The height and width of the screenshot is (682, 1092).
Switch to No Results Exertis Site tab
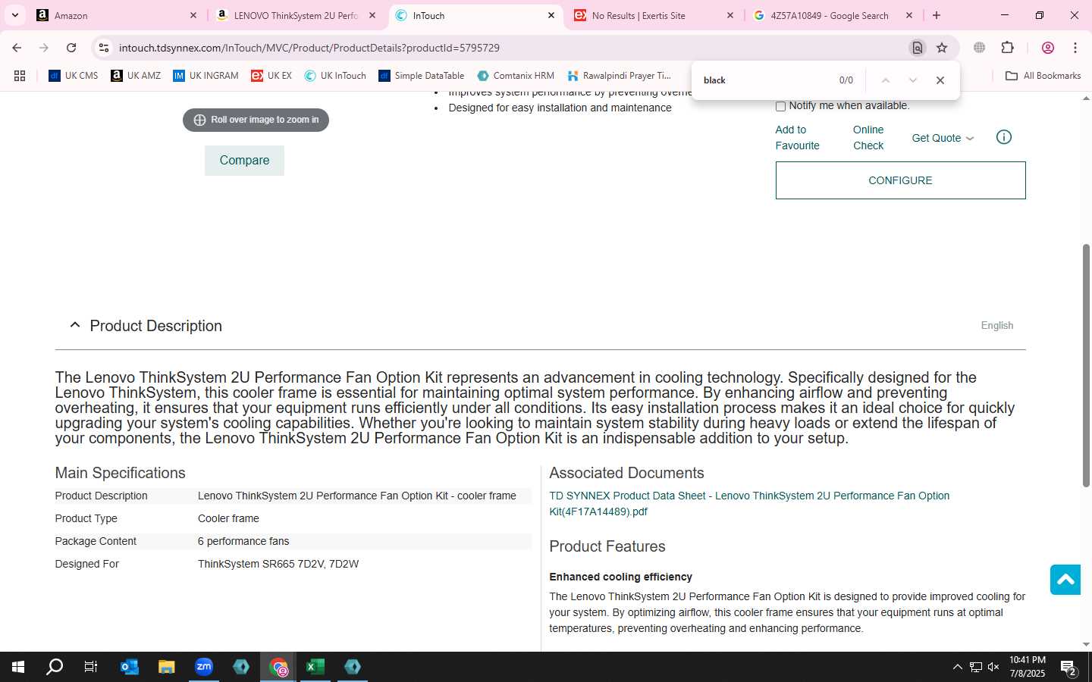[654, 15]
